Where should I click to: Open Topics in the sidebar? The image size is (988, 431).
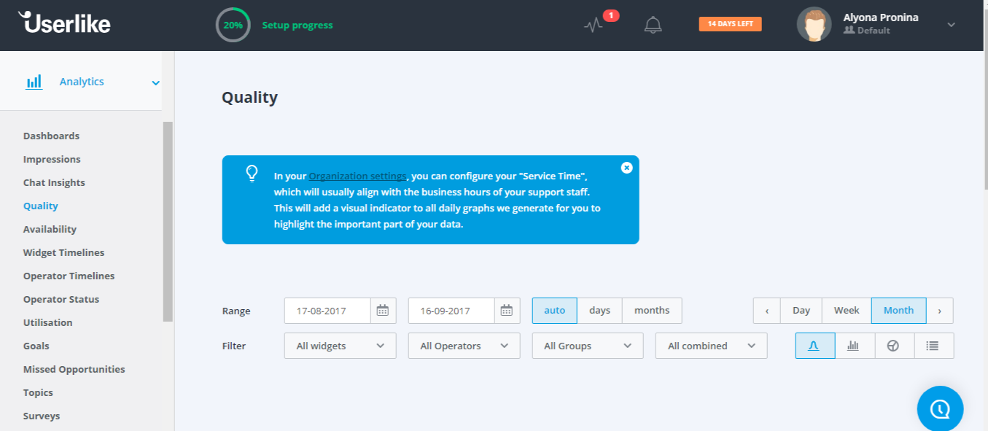coord(38,393)
